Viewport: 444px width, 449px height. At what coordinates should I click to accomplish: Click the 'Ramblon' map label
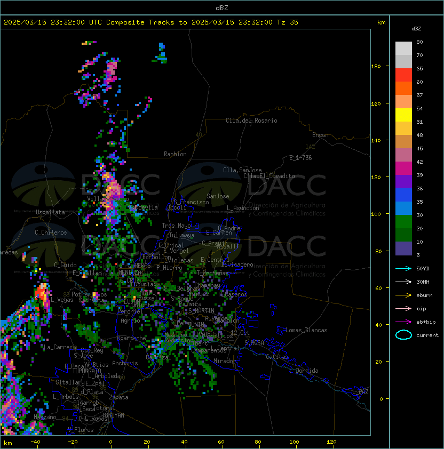click(x=175, y=154)
